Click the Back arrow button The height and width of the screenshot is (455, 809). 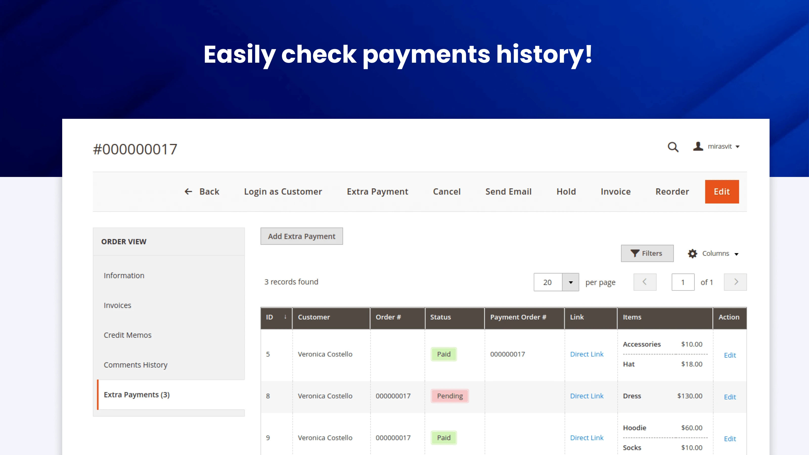pyautogui.click(x=202, y=192)
